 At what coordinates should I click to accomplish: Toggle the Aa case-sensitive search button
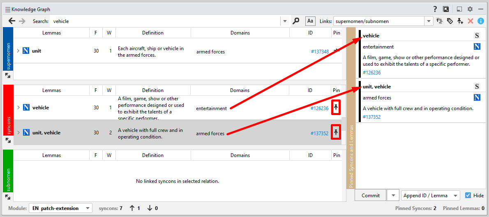[310, 21]
